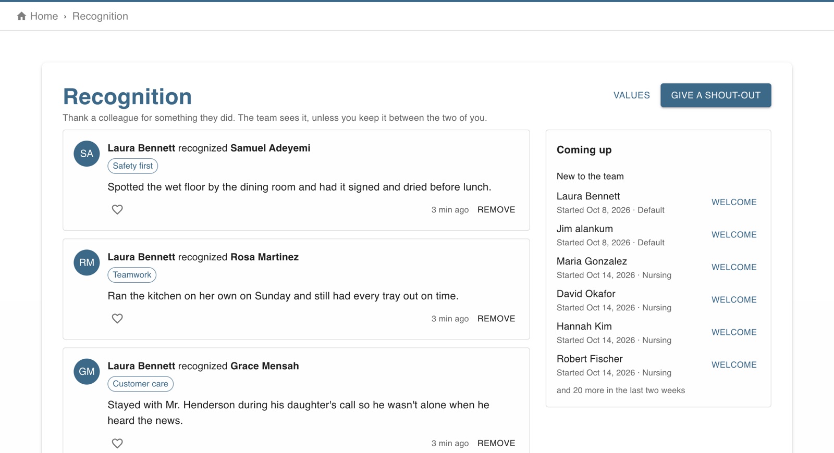Click the RM avatar circle
The image size is (834, 453).
pyautogui.click(x=87, y=262)
